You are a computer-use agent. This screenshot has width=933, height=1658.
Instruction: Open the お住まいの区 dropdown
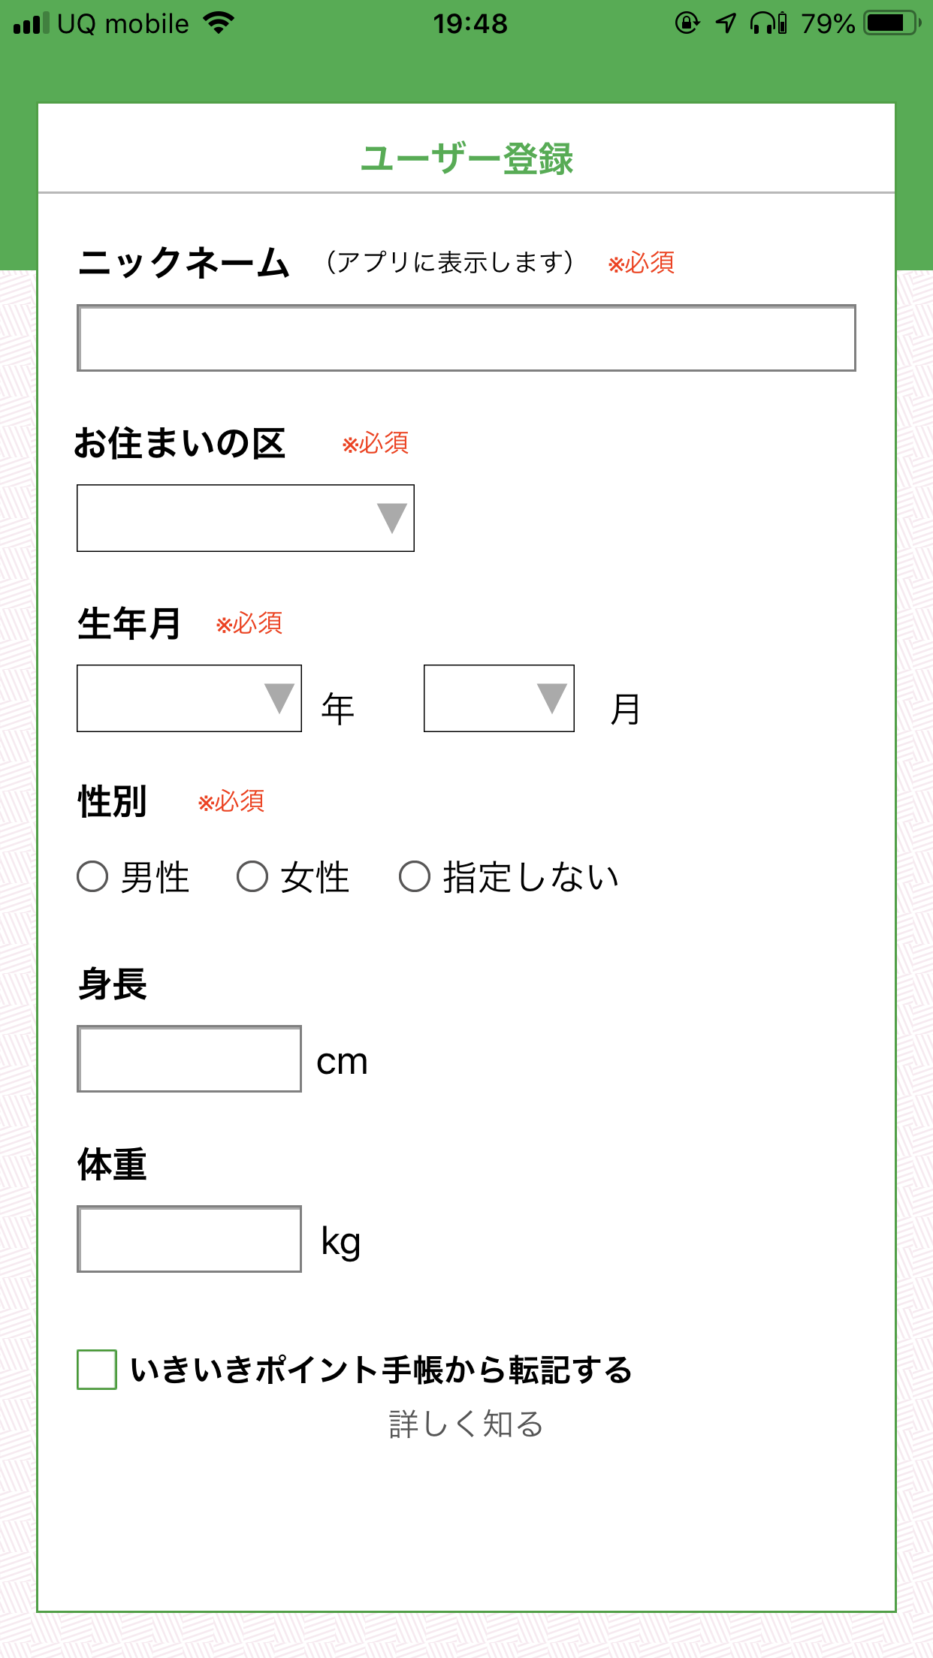tap(245, 518)
